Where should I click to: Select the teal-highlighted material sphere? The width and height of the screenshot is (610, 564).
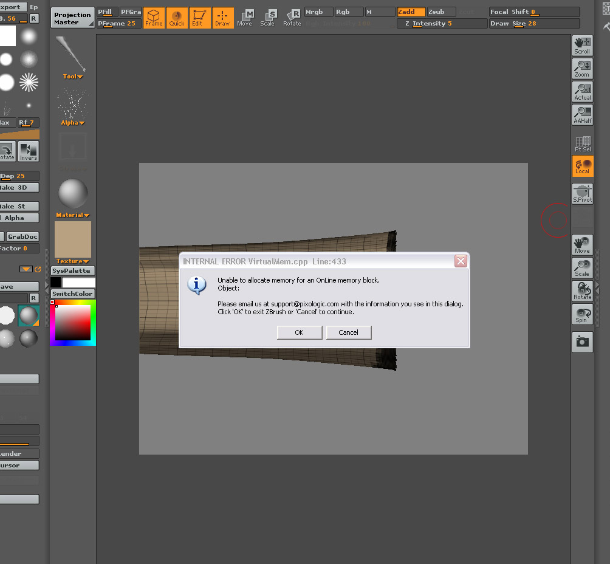tap(29, 315)
